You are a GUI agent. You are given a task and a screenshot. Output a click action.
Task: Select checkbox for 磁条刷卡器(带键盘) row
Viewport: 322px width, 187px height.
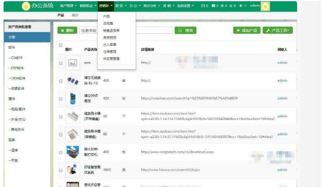coord(61,134)
